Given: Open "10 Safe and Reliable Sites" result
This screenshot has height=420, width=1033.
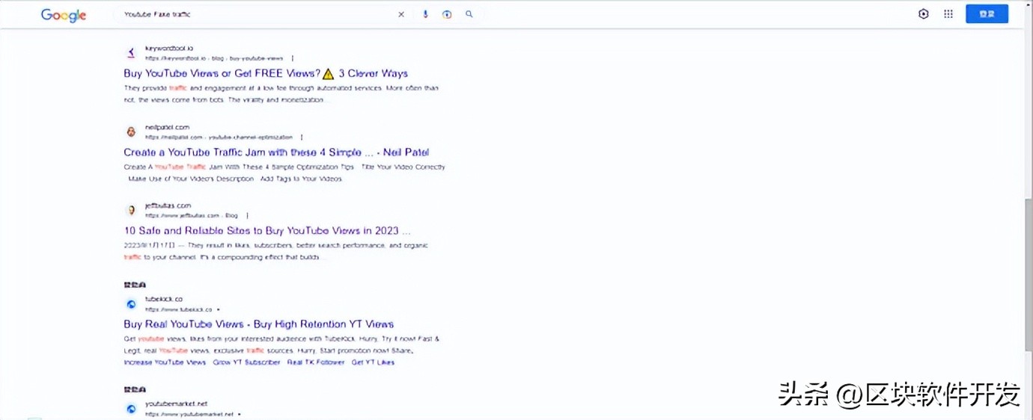Looking at the screenshot, I should pyautogui.click(x=266, y=231).
